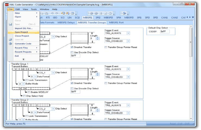
Task: Choose Close Project from File menu
Action: [x=24, y=36]
